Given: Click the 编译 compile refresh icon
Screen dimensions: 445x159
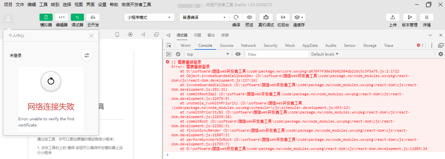Looking at the screenshot, I should coord(236,17).
